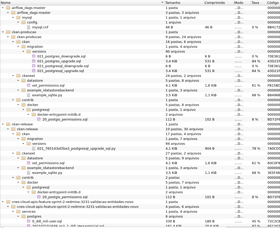Click the datastore folder icon with 8 arquivos
280x228 pixels.
(x=24, y=80)
